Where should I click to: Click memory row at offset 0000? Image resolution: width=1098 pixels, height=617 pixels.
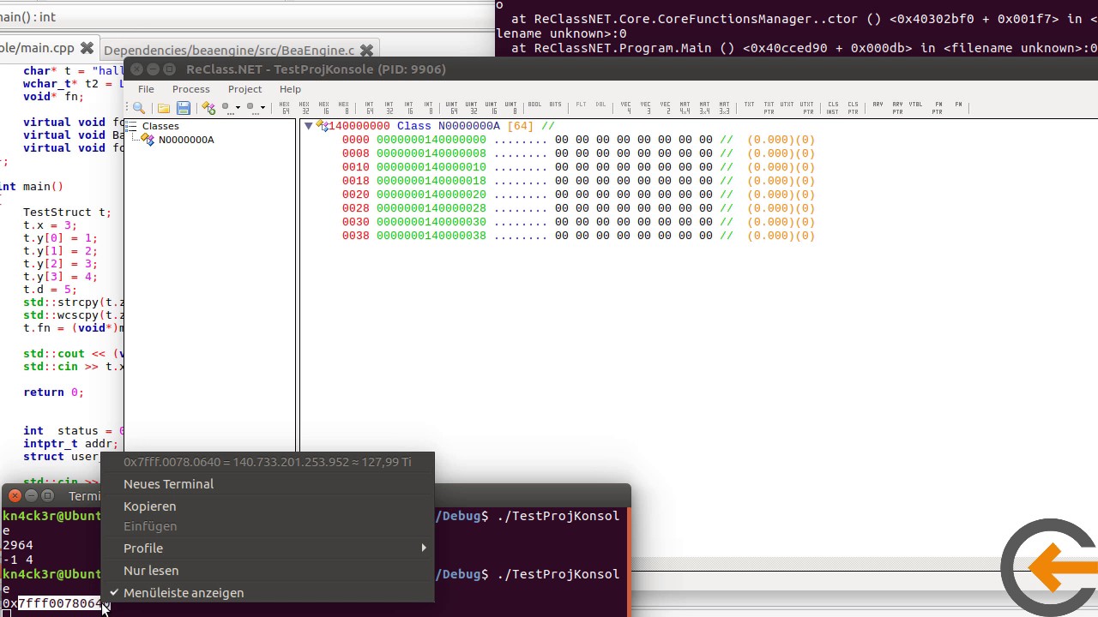click(x=578, y=140)
